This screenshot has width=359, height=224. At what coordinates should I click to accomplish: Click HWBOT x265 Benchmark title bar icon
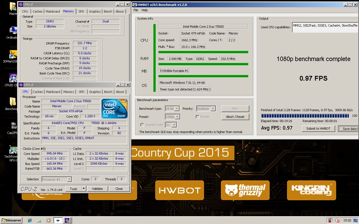pos(135,5)
